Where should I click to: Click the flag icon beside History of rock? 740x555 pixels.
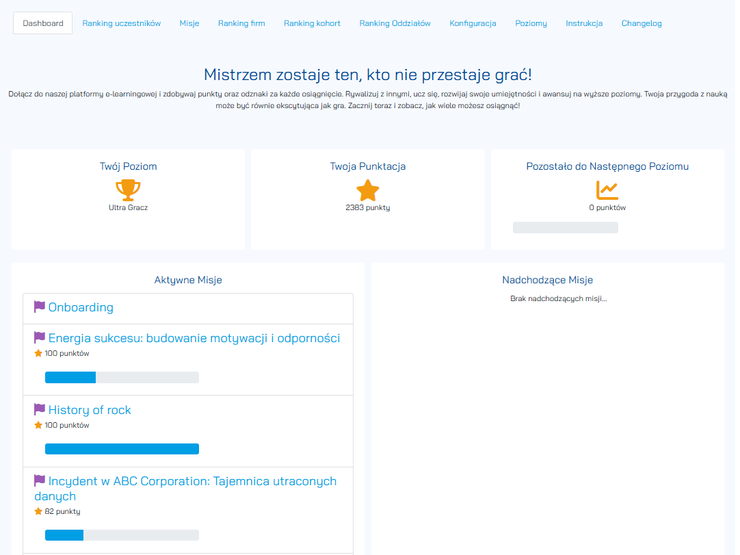[x=40, y=410]
